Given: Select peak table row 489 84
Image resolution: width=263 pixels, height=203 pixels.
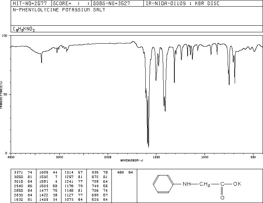Looking at the screenshot, I should (125, 173).
